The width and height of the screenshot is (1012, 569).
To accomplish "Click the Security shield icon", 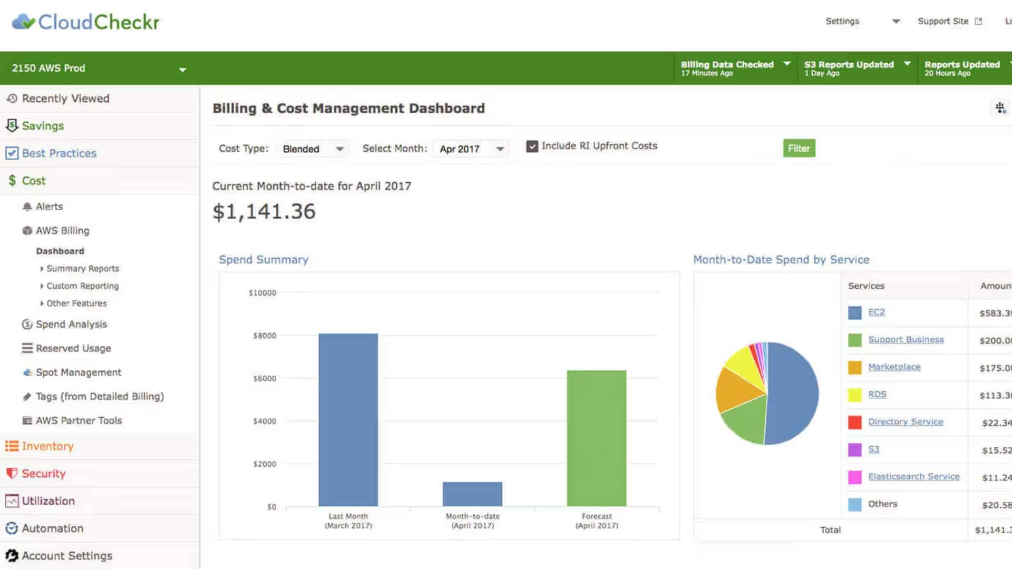I will (12, 473).
